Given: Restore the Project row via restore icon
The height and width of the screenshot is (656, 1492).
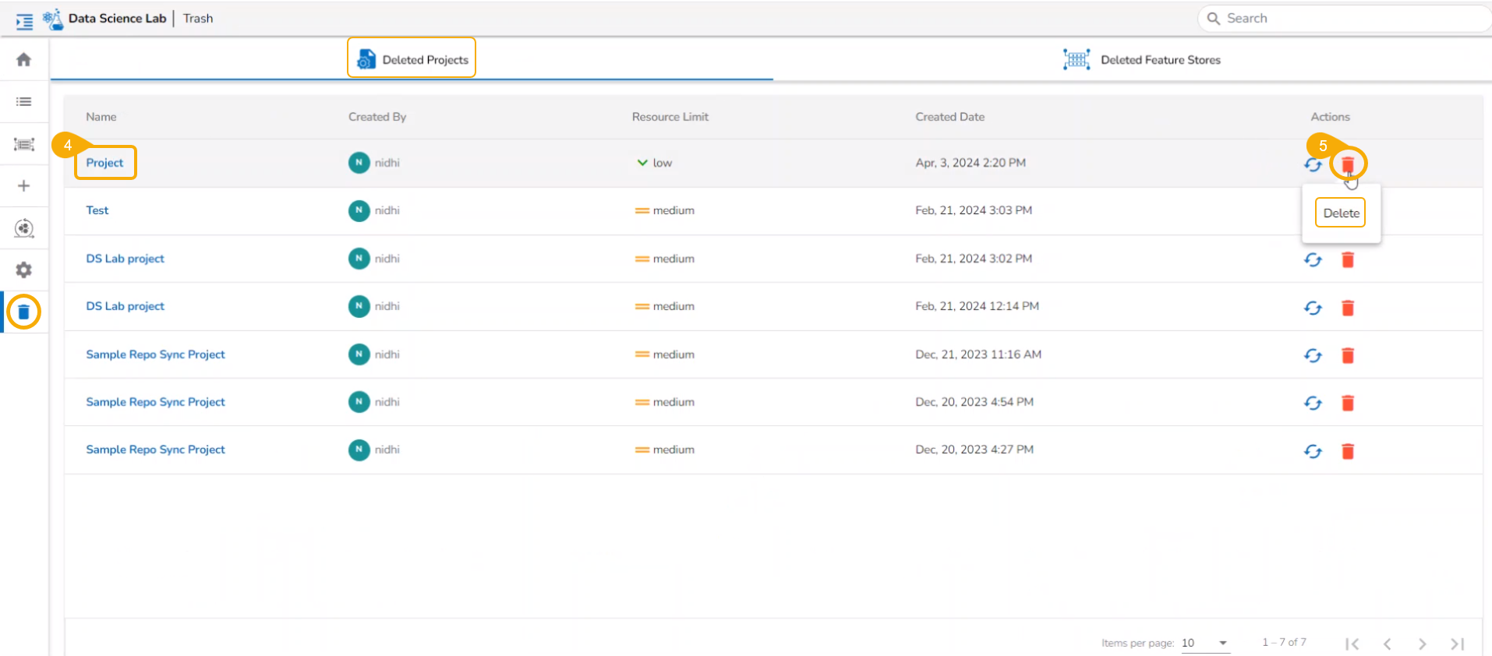Looking at the screenshot, I should pos(1313,164).
